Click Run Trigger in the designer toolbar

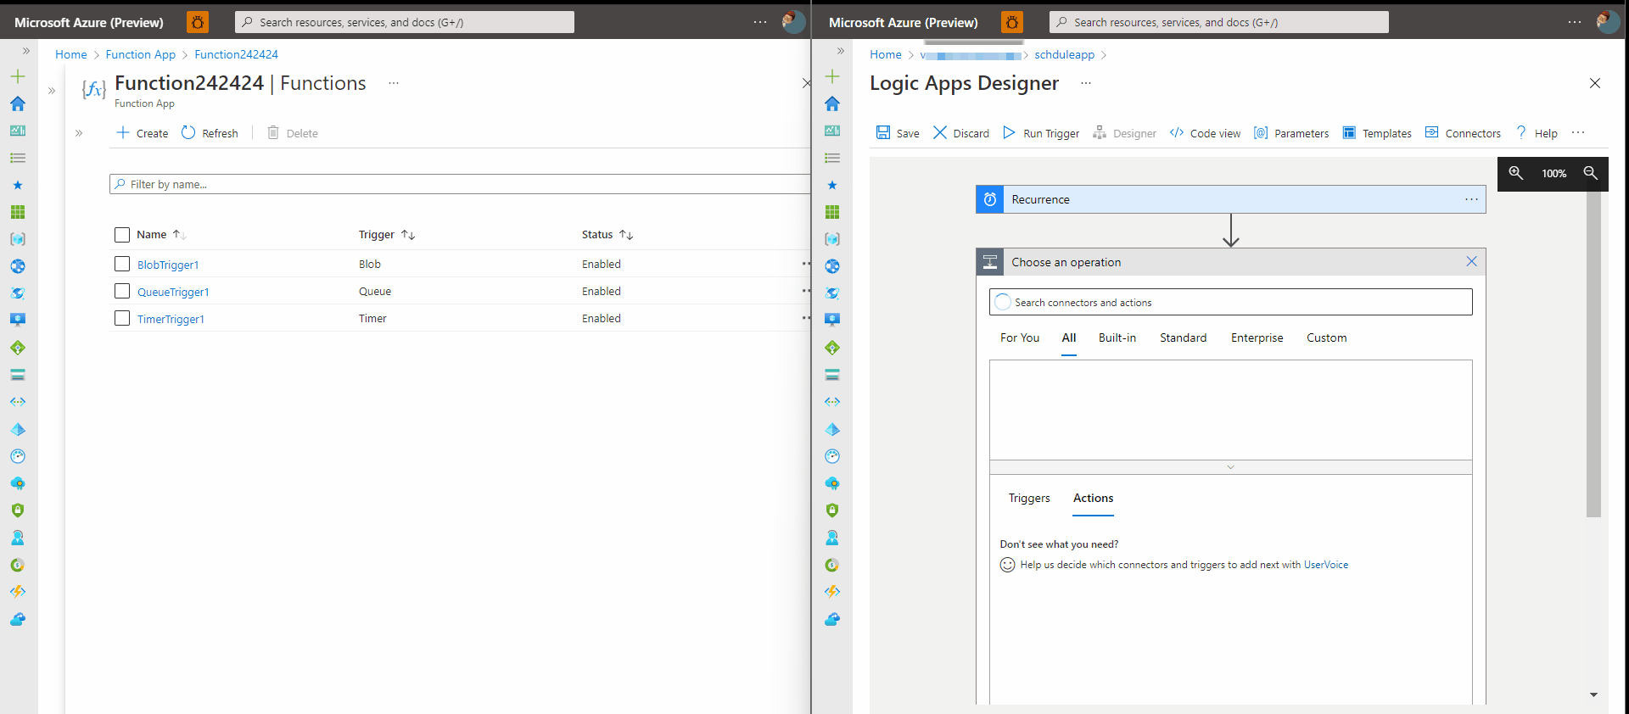(x=1041, y=133)
